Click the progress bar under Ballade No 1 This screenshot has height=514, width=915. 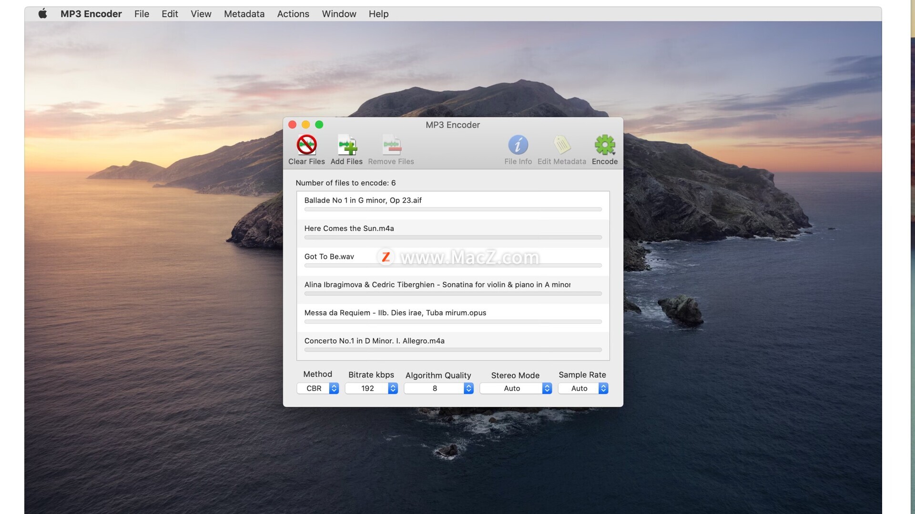[x=453, y=209]
